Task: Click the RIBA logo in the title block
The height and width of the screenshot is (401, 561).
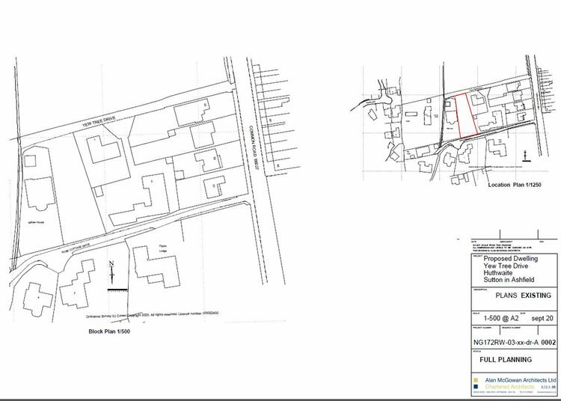Action: tap(545, 388)
